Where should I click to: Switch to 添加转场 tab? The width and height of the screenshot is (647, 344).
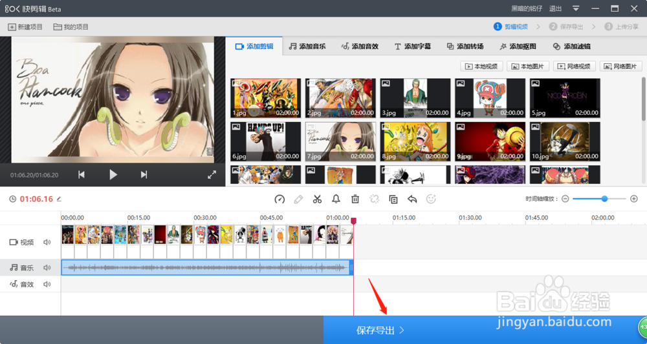465,46
